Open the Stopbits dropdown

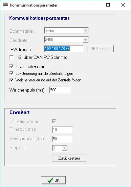pyautogui.click(x=60, y=148)
